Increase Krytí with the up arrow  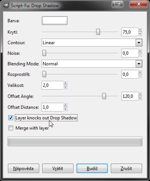coord(140,30)
